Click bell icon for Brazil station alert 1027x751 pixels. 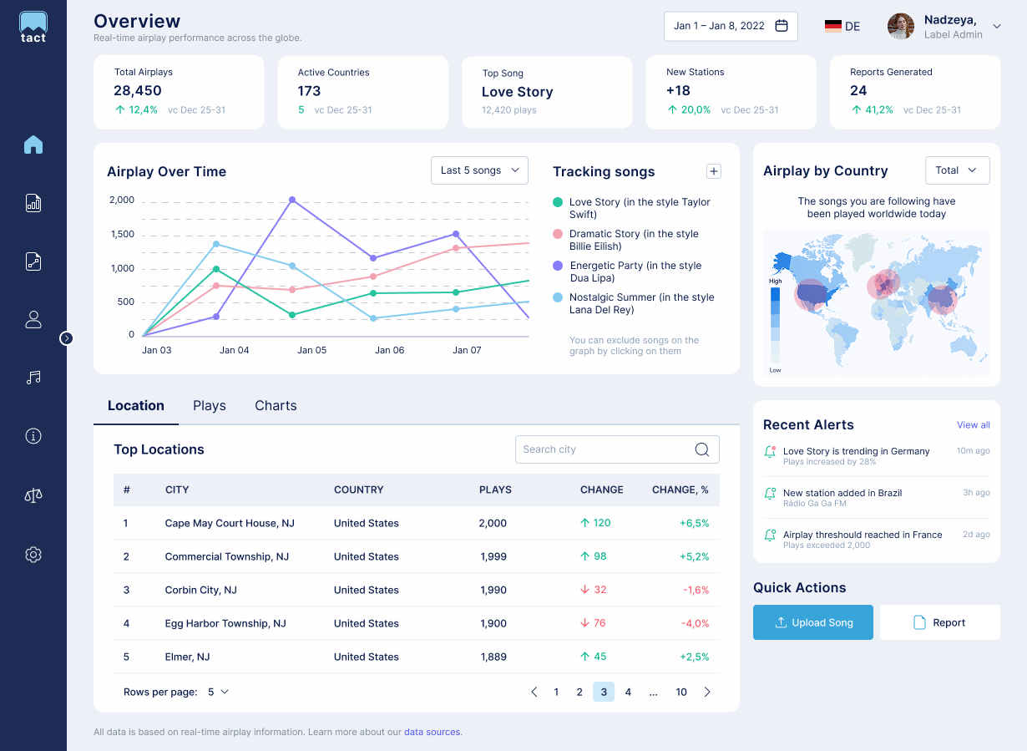pos(770,494)
